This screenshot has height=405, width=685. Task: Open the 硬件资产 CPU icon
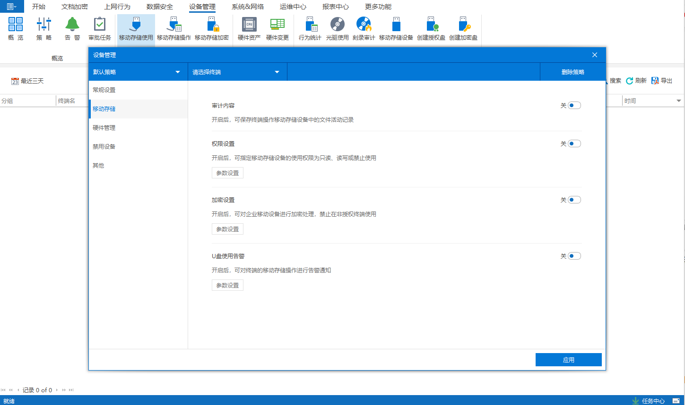pyautogui.click(x=249, y=25)
